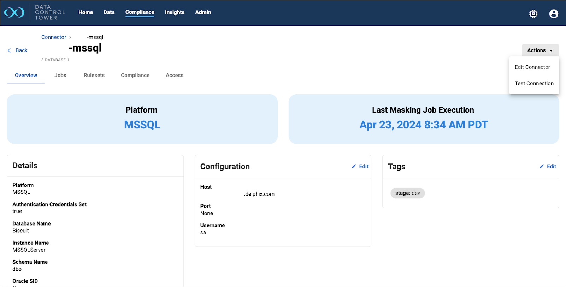The height and width of the screenshot is (287, 566).
Task: Go to the Access tab
Action: [x=175, y=75]
